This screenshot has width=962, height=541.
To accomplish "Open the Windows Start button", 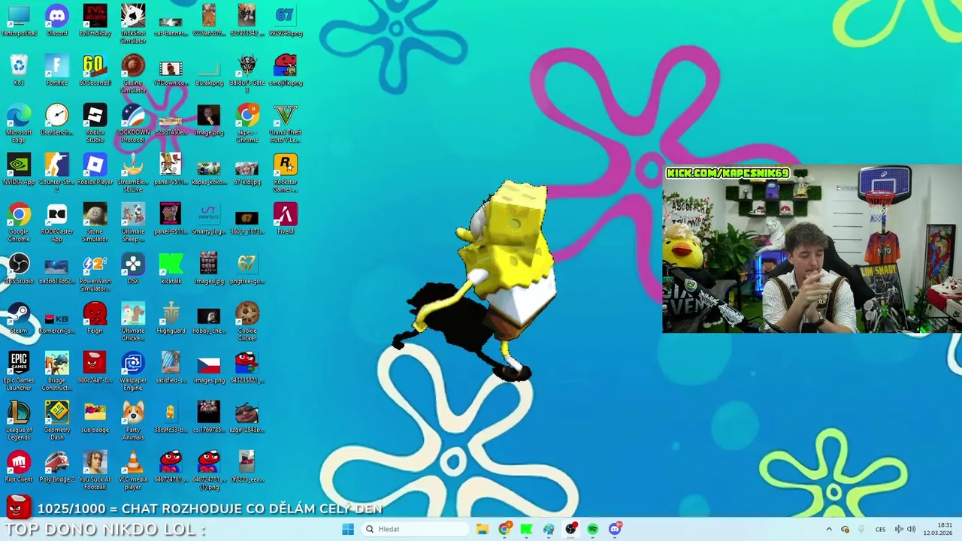I will click(347, 529).
